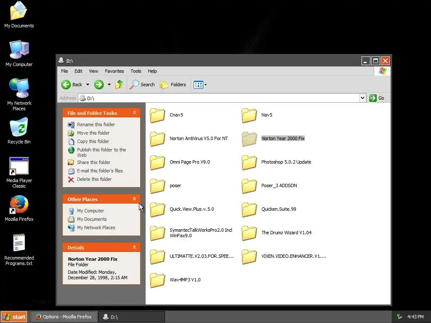The height and width of the screenshot is (323, 431).
Task: Collapse the Details panel
Action: coord(134,247)
